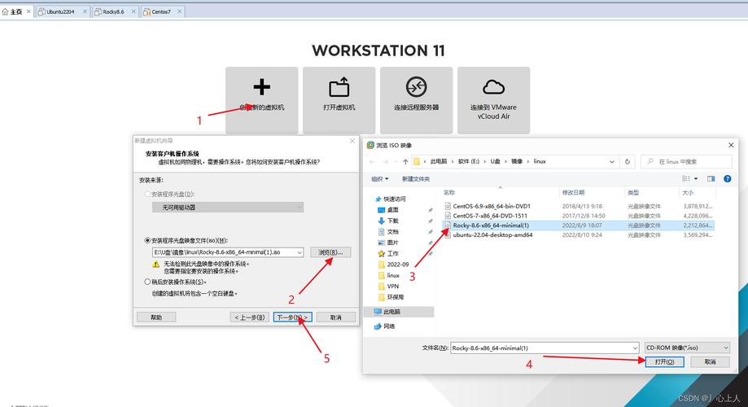Toggle the preview pane icon
The image size is (748, 407).
coord(711,178)
